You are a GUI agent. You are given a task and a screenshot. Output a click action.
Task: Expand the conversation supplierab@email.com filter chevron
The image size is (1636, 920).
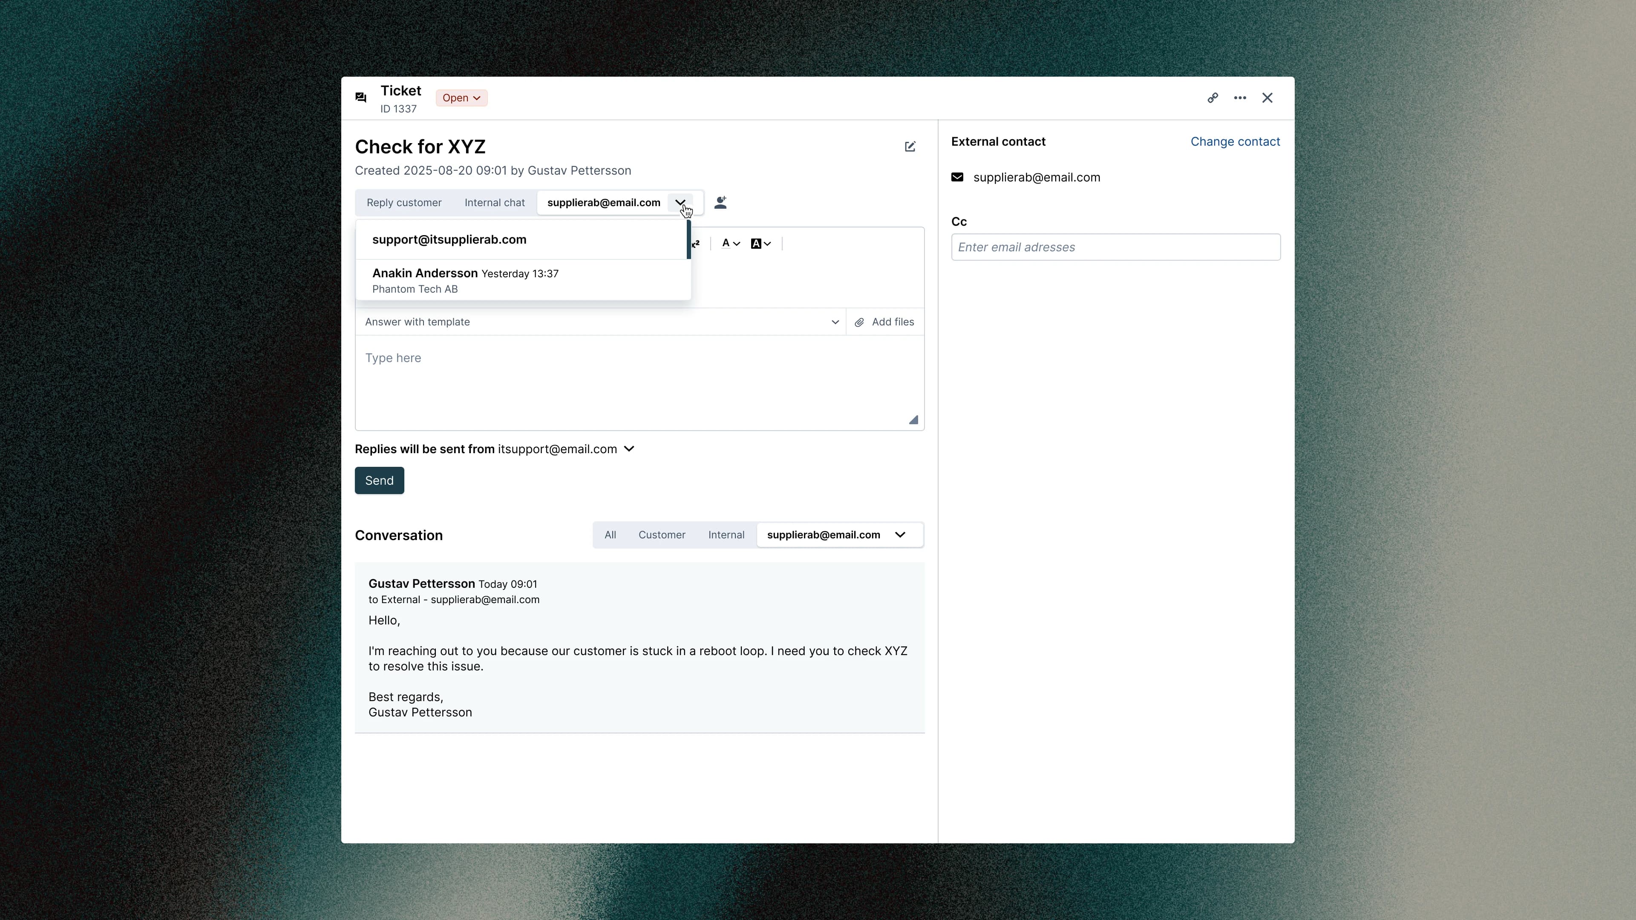click(x=900, y=535)
